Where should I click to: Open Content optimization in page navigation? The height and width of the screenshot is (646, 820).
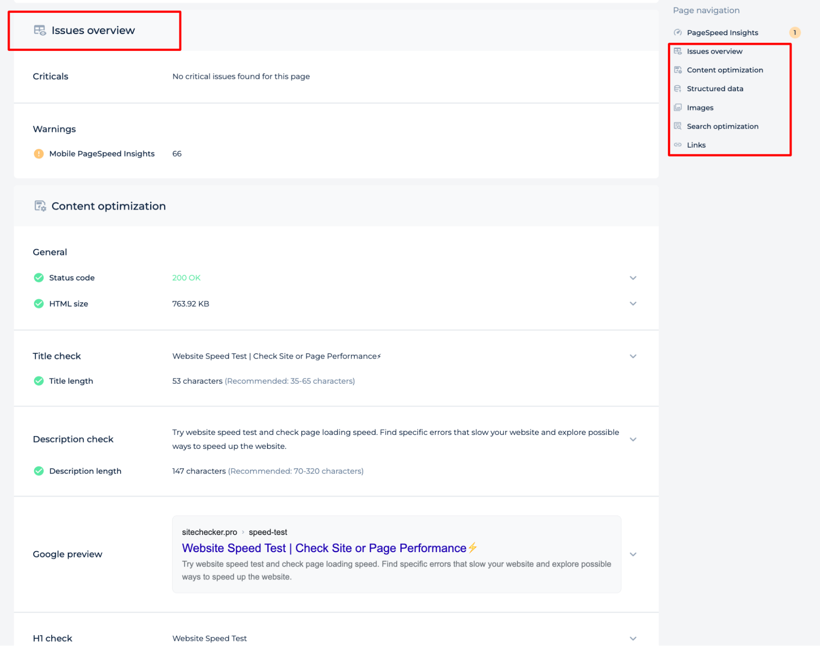pos(725,70)
